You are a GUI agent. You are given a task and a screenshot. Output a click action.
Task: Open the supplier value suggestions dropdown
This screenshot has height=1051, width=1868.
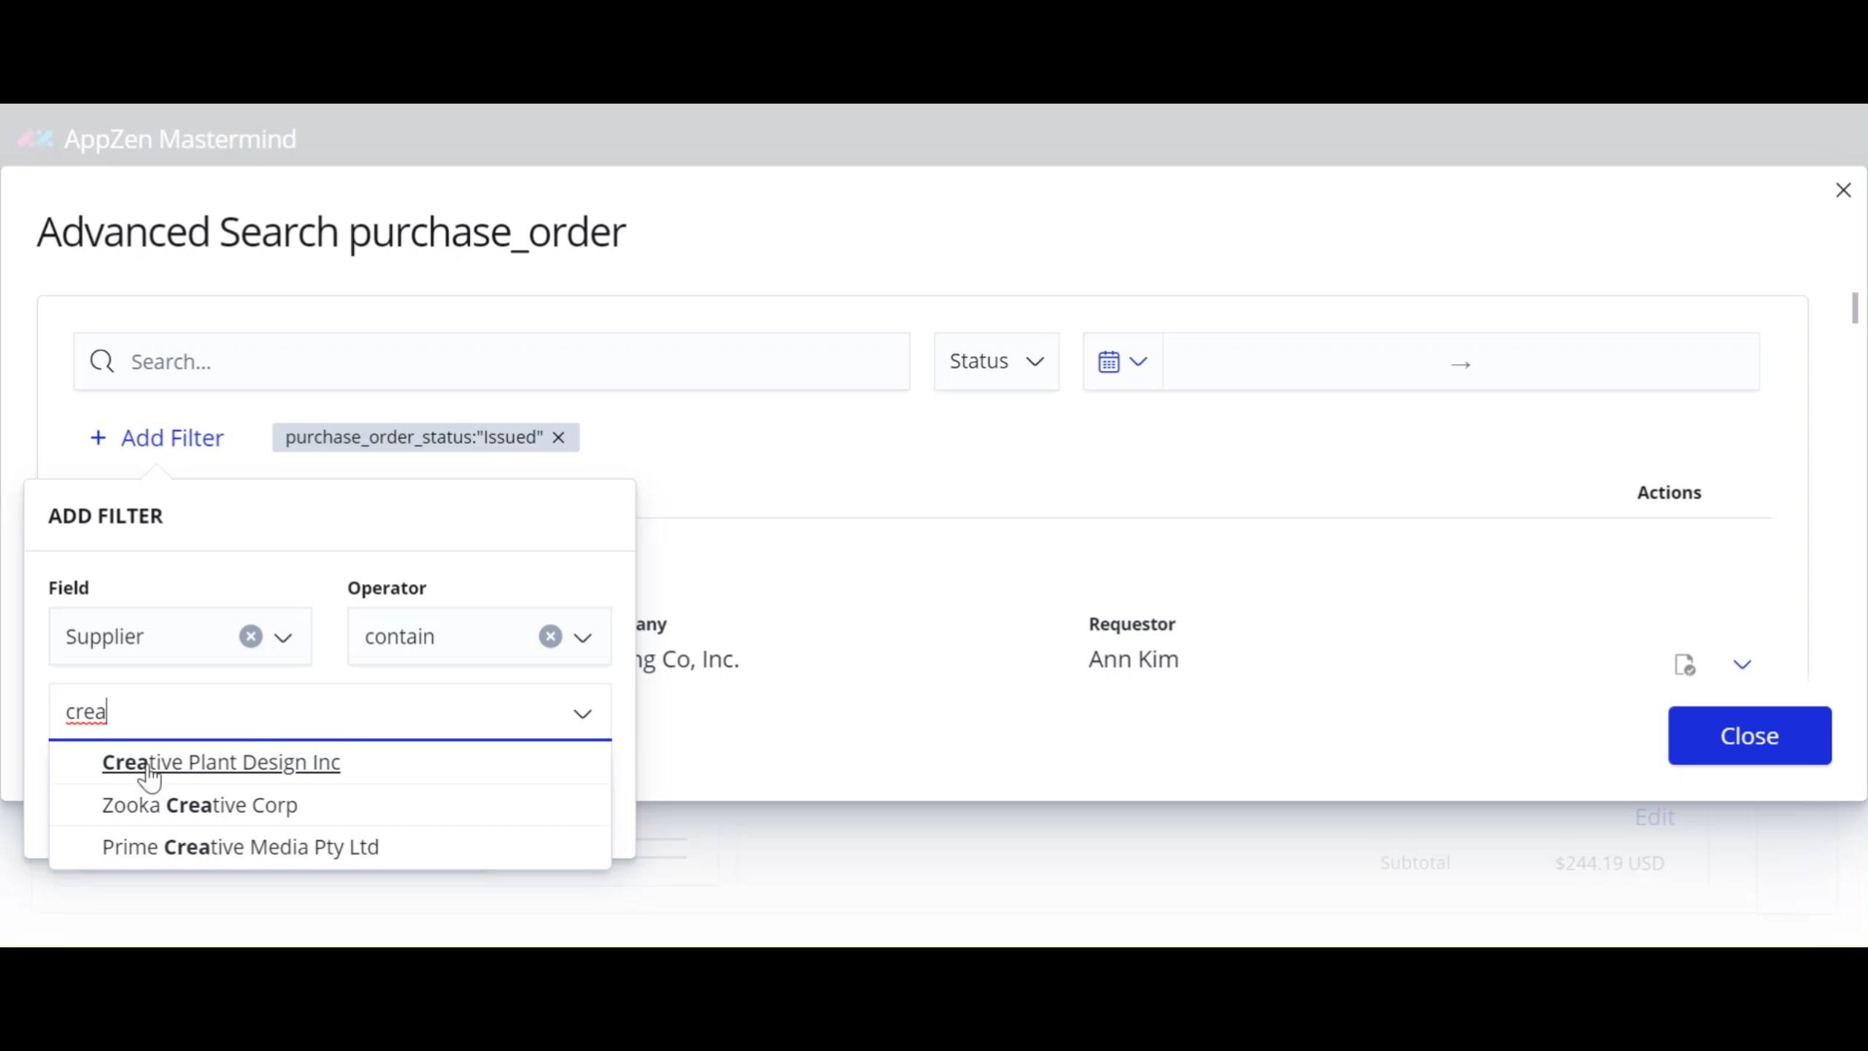point(582,712)
